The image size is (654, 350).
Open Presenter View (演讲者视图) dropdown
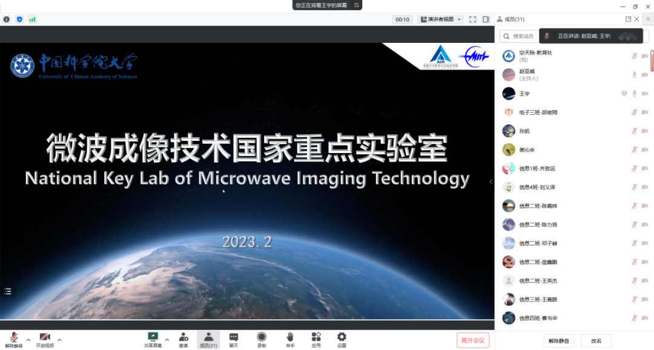coord(441,19)
